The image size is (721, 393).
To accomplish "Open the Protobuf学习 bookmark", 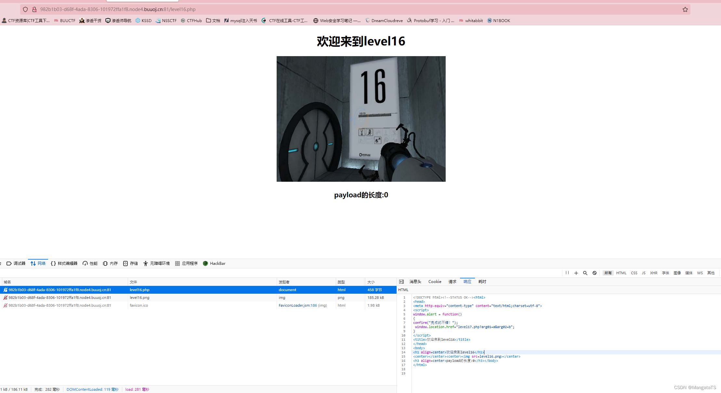I will click(x=431, y=20).
